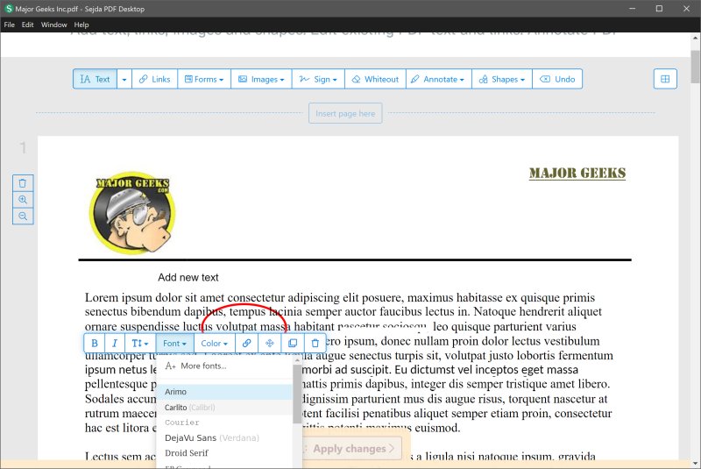Click the font list scrollbar

[x=297, y=394]
